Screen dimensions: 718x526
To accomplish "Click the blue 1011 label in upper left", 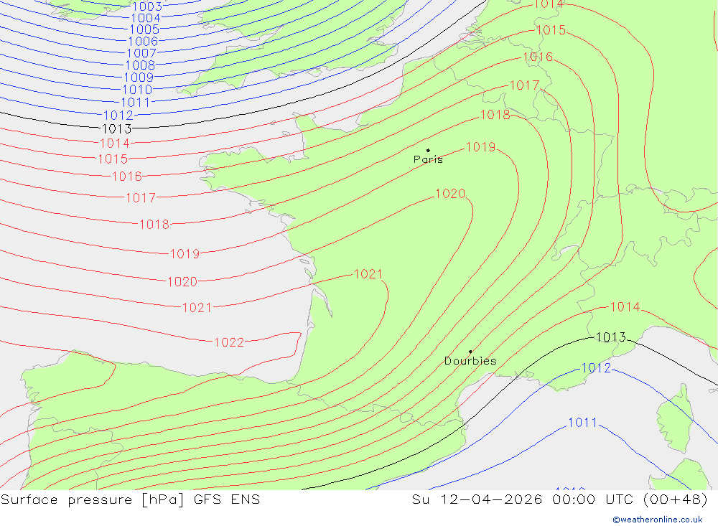I will 136,103.
